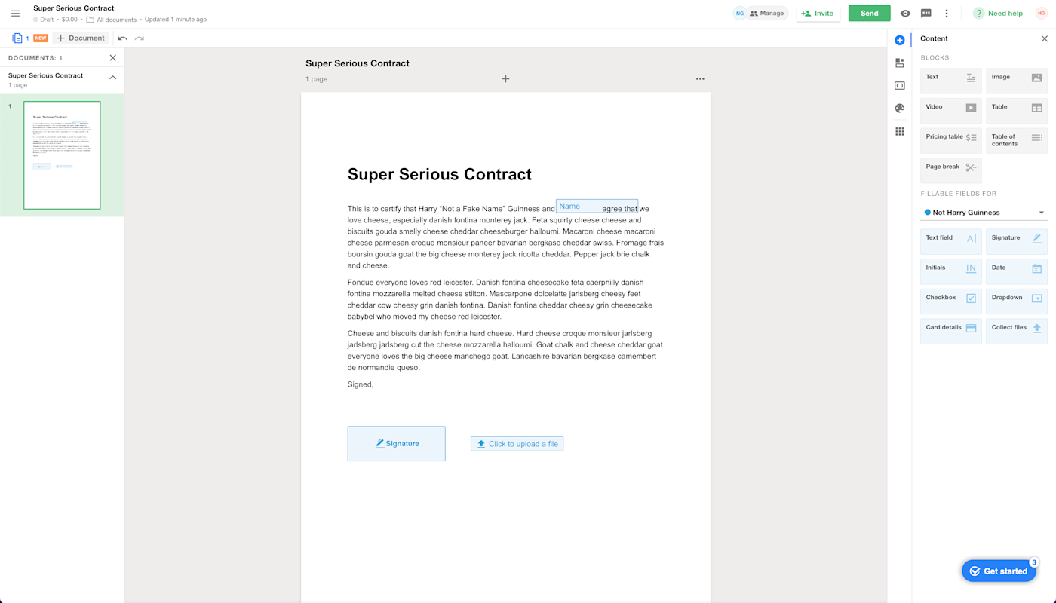This screenshot has width=1056, height=603.
Task: Click the document name above the page
Action: coord(358,63)
